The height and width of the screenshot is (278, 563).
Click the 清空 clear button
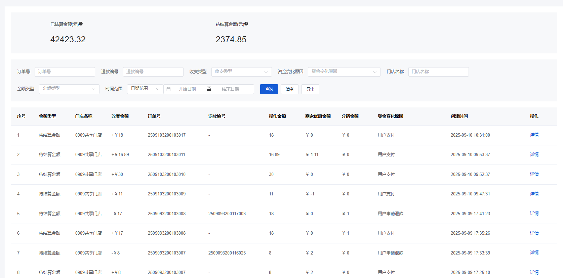tap(290, 89)
